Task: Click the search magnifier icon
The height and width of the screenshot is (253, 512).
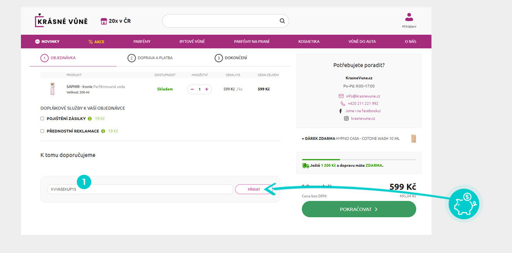Action: click(x=282, y=21)
